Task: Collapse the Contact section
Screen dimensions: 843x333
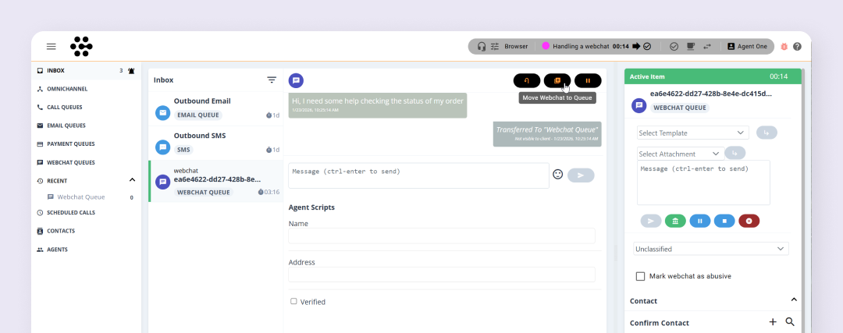Action: (x=794, y=300)
